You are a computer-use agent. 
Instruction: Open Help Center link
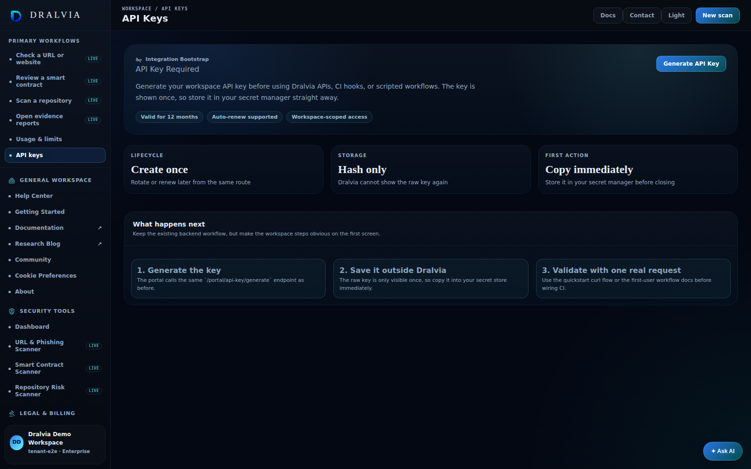click(x=55, y=196)
